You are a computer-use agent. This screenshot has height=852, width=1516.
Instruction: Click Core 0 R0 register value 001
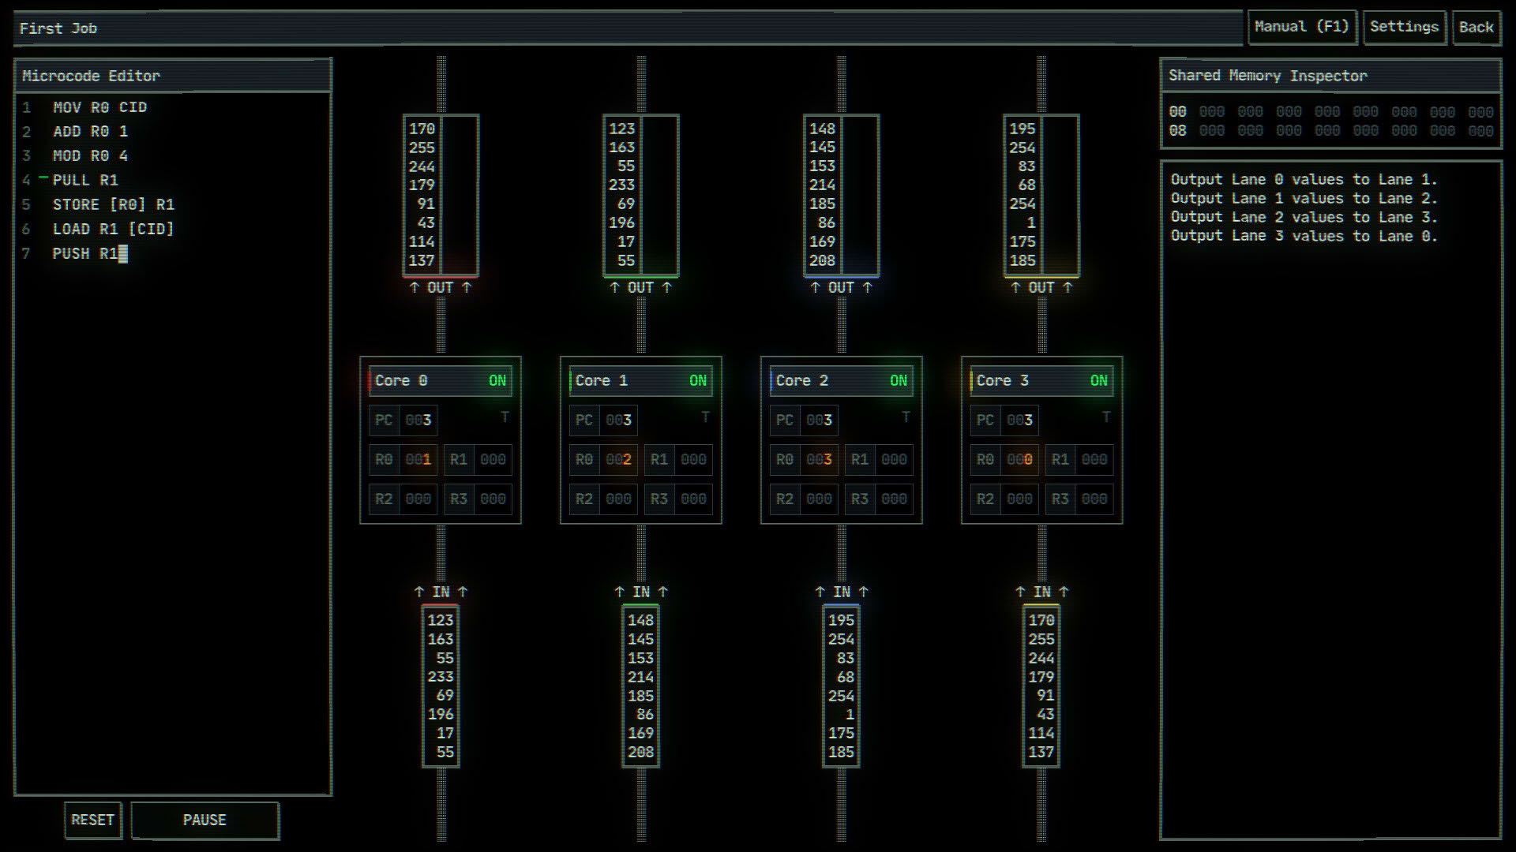coord(418,460)
